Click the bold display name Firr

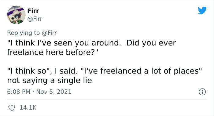[33, 11]
